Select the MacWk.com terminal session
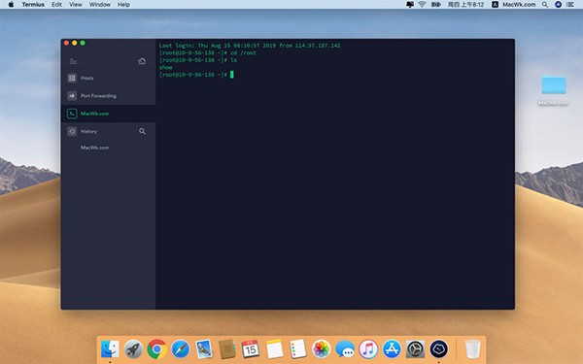This screenshot has height=364, width=583. coord(108,114)
